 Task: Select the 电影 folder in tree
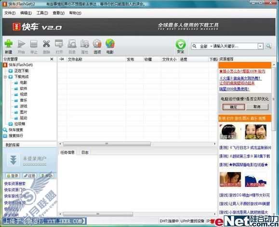tap(24, 82)
